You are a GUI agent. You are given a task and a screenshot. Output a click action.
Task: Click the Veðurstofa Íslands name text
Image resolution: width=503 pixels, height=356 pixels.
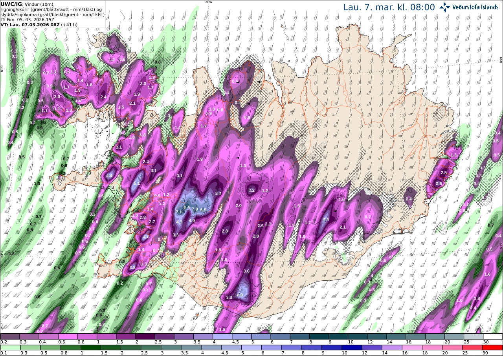point(475,7)
